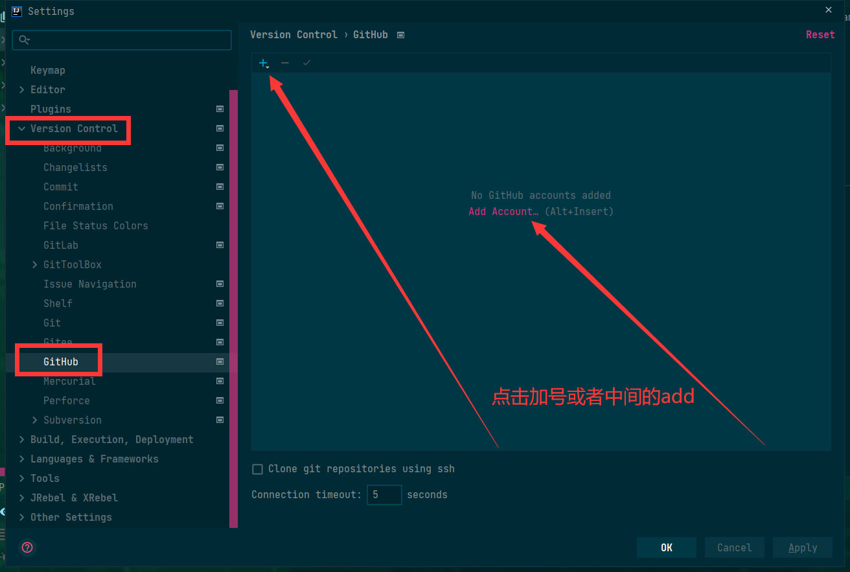
Task: Select the GitLab settings entry
Action: 61,245
